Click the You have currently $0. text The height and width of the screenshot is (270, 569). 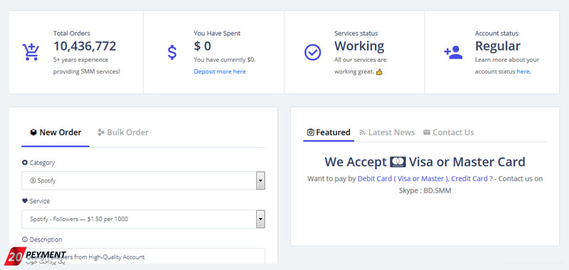[x=225, y=60]
